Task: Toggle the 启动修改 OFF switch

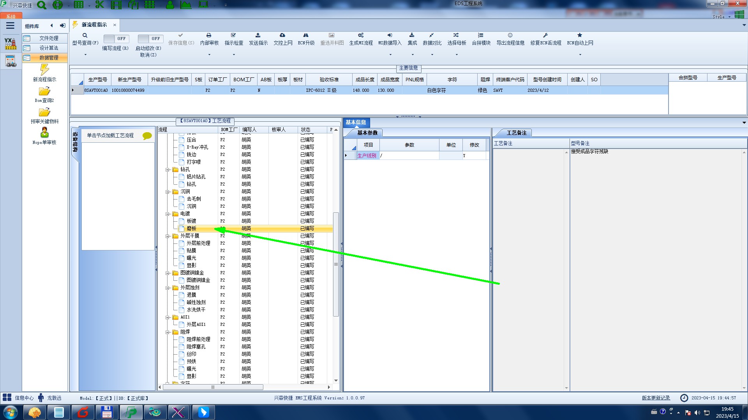Action: pos(150,38)
